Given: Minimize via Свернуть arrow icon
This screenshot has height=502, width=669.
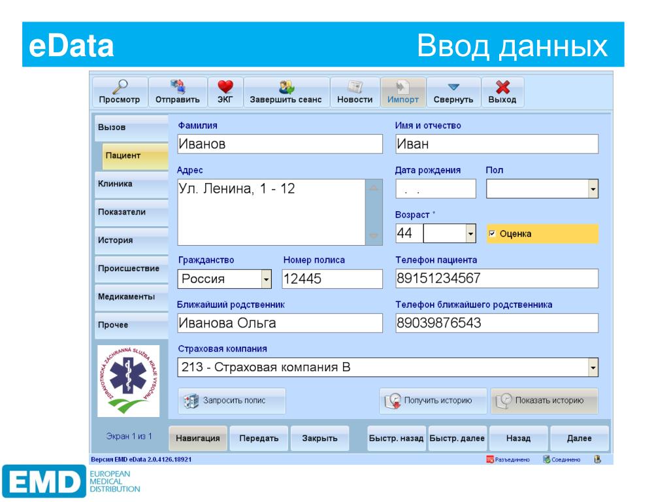Looking at the screenshot, I should 453,87.
